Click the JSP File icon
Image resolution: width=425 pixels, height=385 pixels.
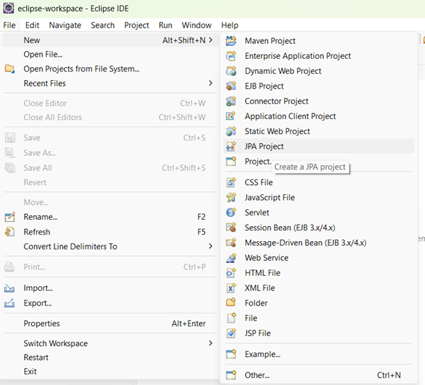pyautogui.click(x=231, y=333)
